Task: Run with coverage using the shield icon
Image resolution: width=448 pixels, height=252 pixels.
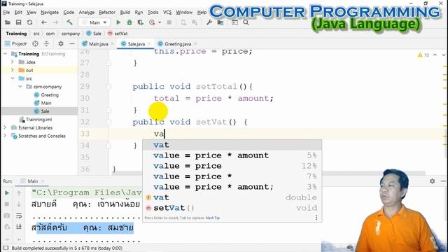Action: 140,22
